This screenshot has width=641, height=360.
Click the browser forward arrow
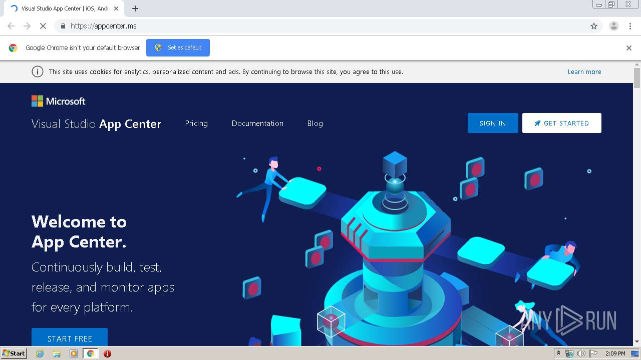[x=27, y=26]
